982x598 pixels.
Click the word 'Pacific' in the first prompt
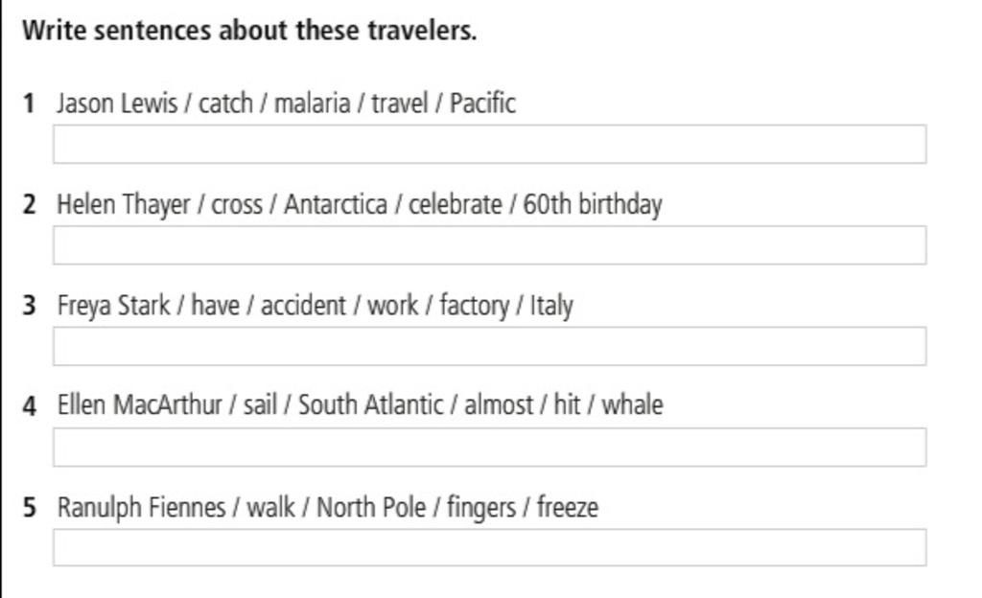(x=483, y=103)
